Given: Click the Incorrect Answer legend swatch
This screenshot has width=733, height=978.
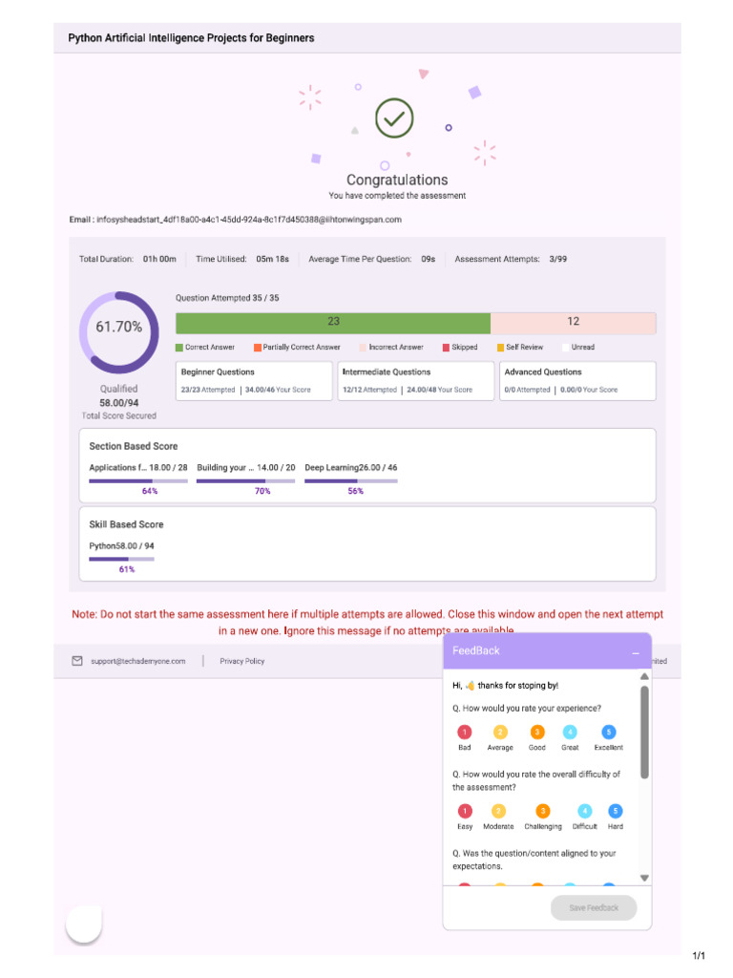Looking at the screenshot, I should [x=363, y=348].
